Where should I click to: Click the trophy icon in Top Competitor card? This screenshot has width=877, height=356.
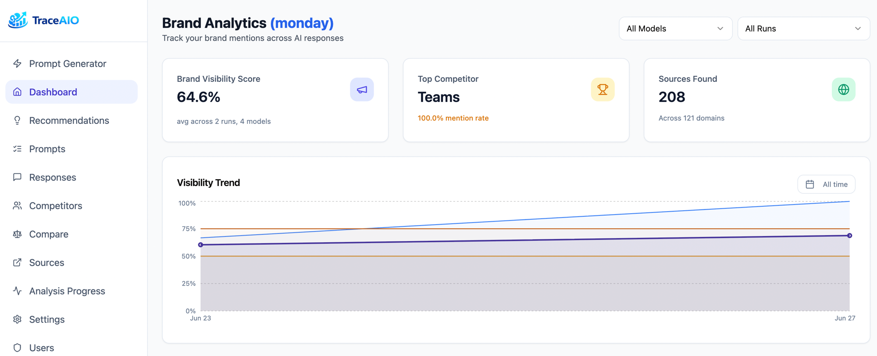(602, 89)
